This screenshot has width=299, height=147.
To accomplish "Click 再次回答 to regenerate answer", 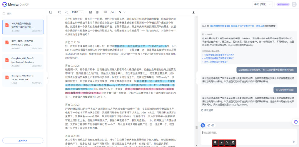I will 209,110.
